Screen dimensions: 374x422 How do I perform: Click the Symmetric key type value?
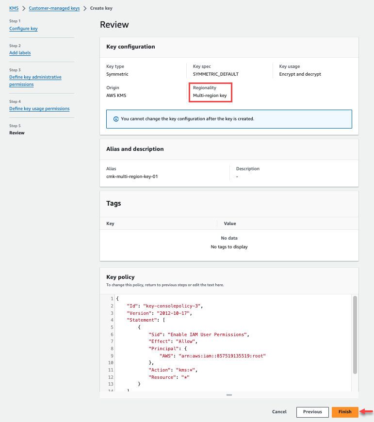[117, 74]
